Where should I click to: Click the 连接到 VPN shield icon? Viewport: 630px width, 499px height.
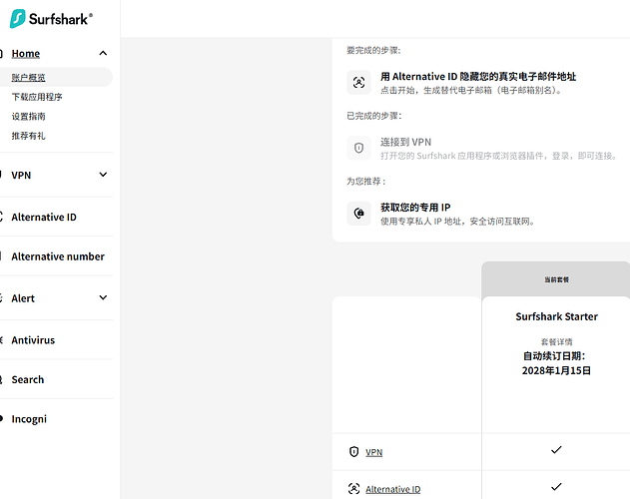[x=358, y=148]
